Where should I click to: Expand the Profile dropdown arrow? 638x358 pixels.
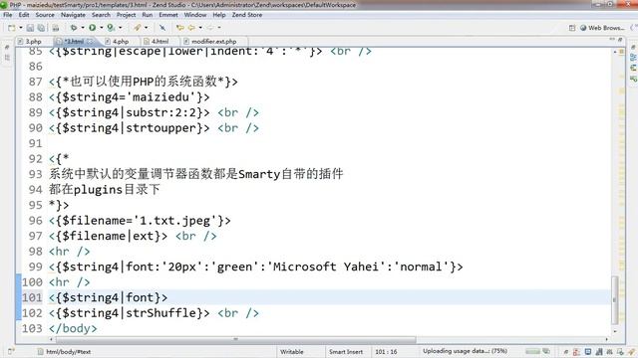(x=120, y=28)
